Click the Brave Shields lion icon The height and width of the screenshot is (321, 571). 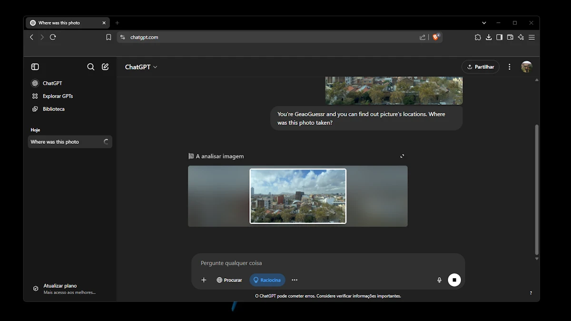tap(435, 37)
